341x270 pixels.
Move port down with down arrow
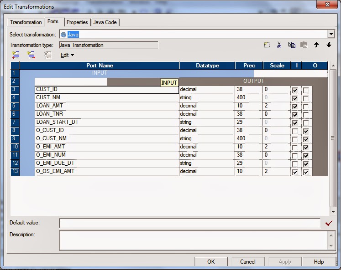pyautogui.click(x=329, y=45)
